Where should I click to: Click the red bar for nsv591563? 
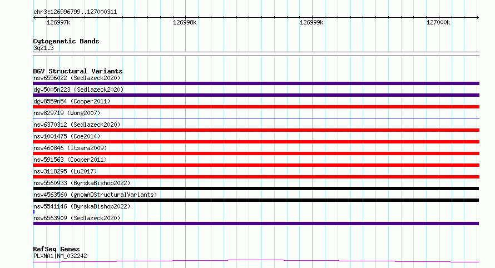pos(256,165)
